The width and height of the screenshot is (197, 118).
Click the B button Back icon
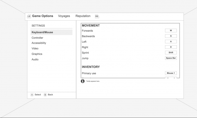(45, 95)
